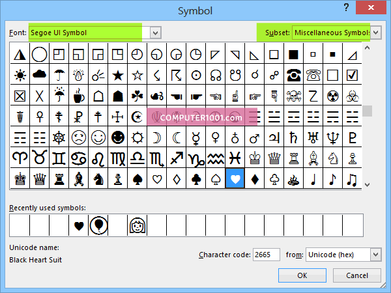Select the black club suit symbol
The width and height of the screenshot is (391, 293).
195,179
